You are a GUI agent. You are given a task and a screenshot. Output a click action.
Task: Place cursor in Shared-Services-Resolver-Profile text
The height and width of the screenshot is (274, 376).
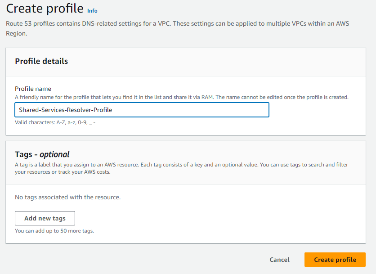pos(65,110)
